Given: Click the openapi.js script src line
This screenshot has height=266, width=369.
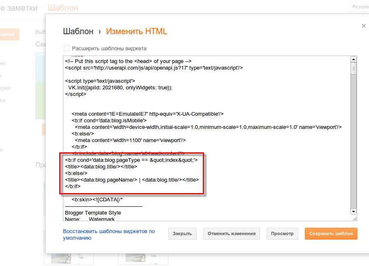Looking at the screenshot, I should 154,68.
